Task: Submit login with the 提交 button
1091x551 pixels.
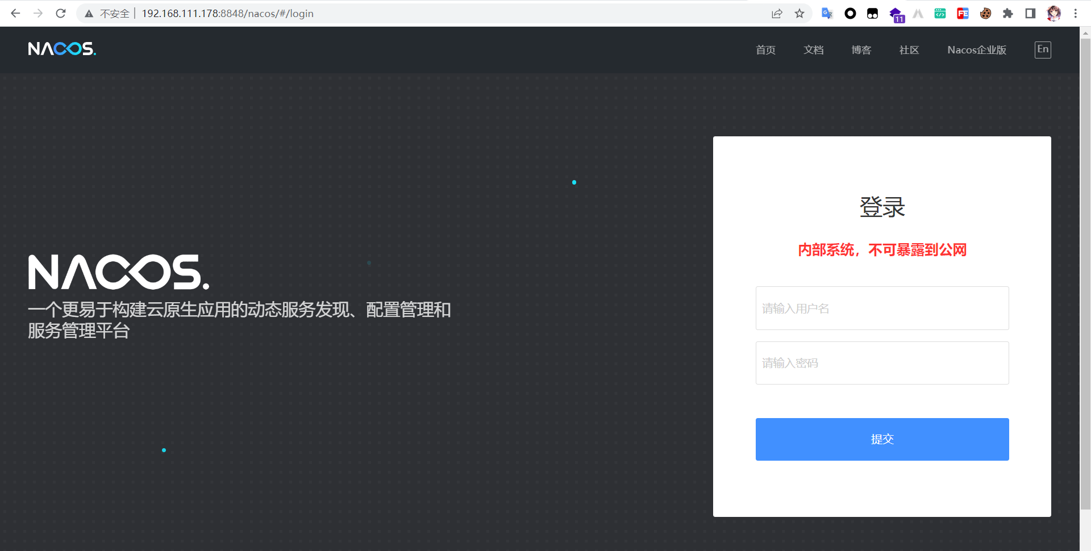Action: click(x=882, y=439)
